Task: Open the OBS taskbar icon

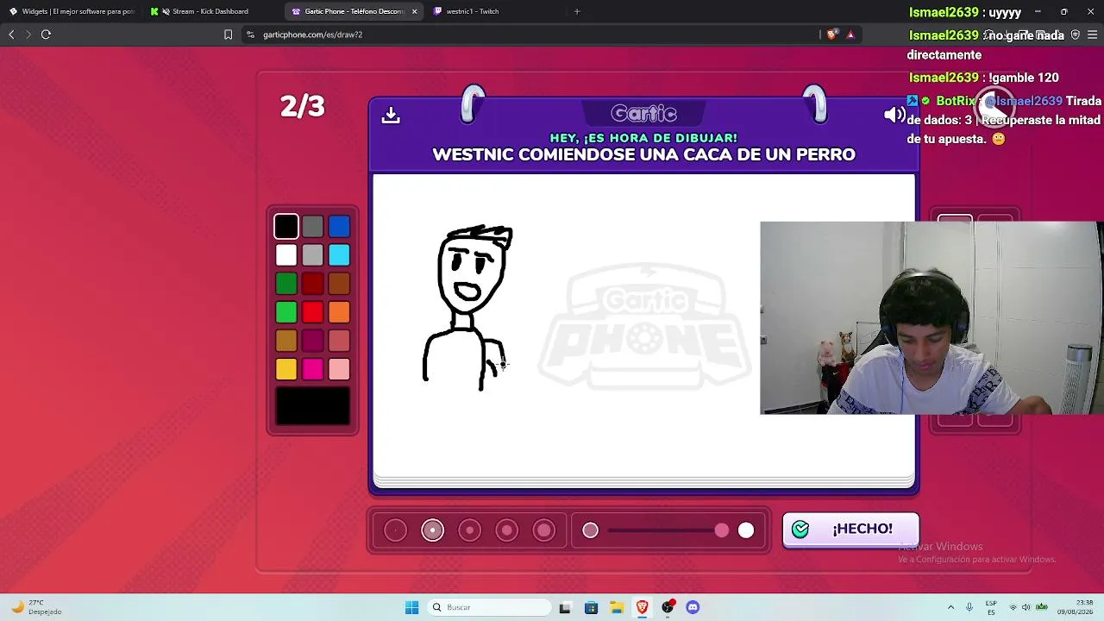Action: click(x=668, y=607)
